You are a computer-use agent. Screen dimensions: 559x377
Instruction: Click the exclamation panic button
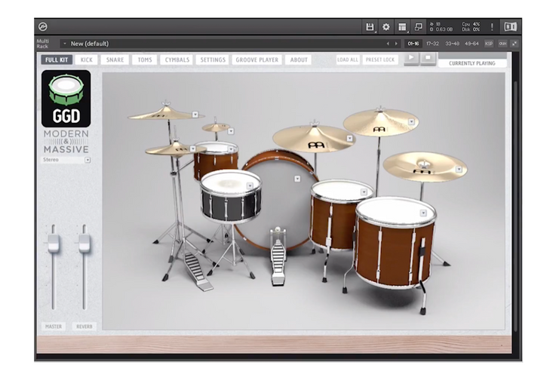coord(492,26)
